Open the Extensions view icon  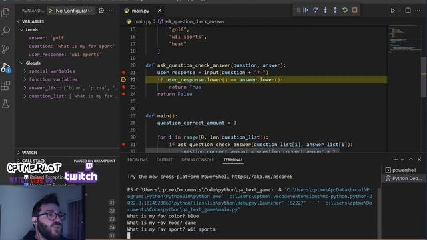pos(5,86)
